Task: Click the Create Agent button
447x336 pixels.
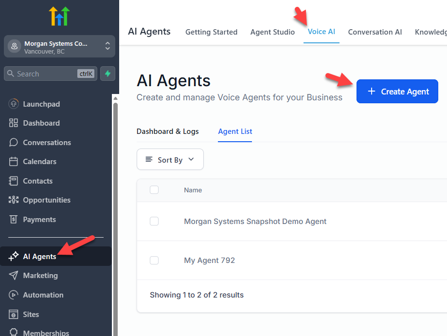Action: coord(397,92)
